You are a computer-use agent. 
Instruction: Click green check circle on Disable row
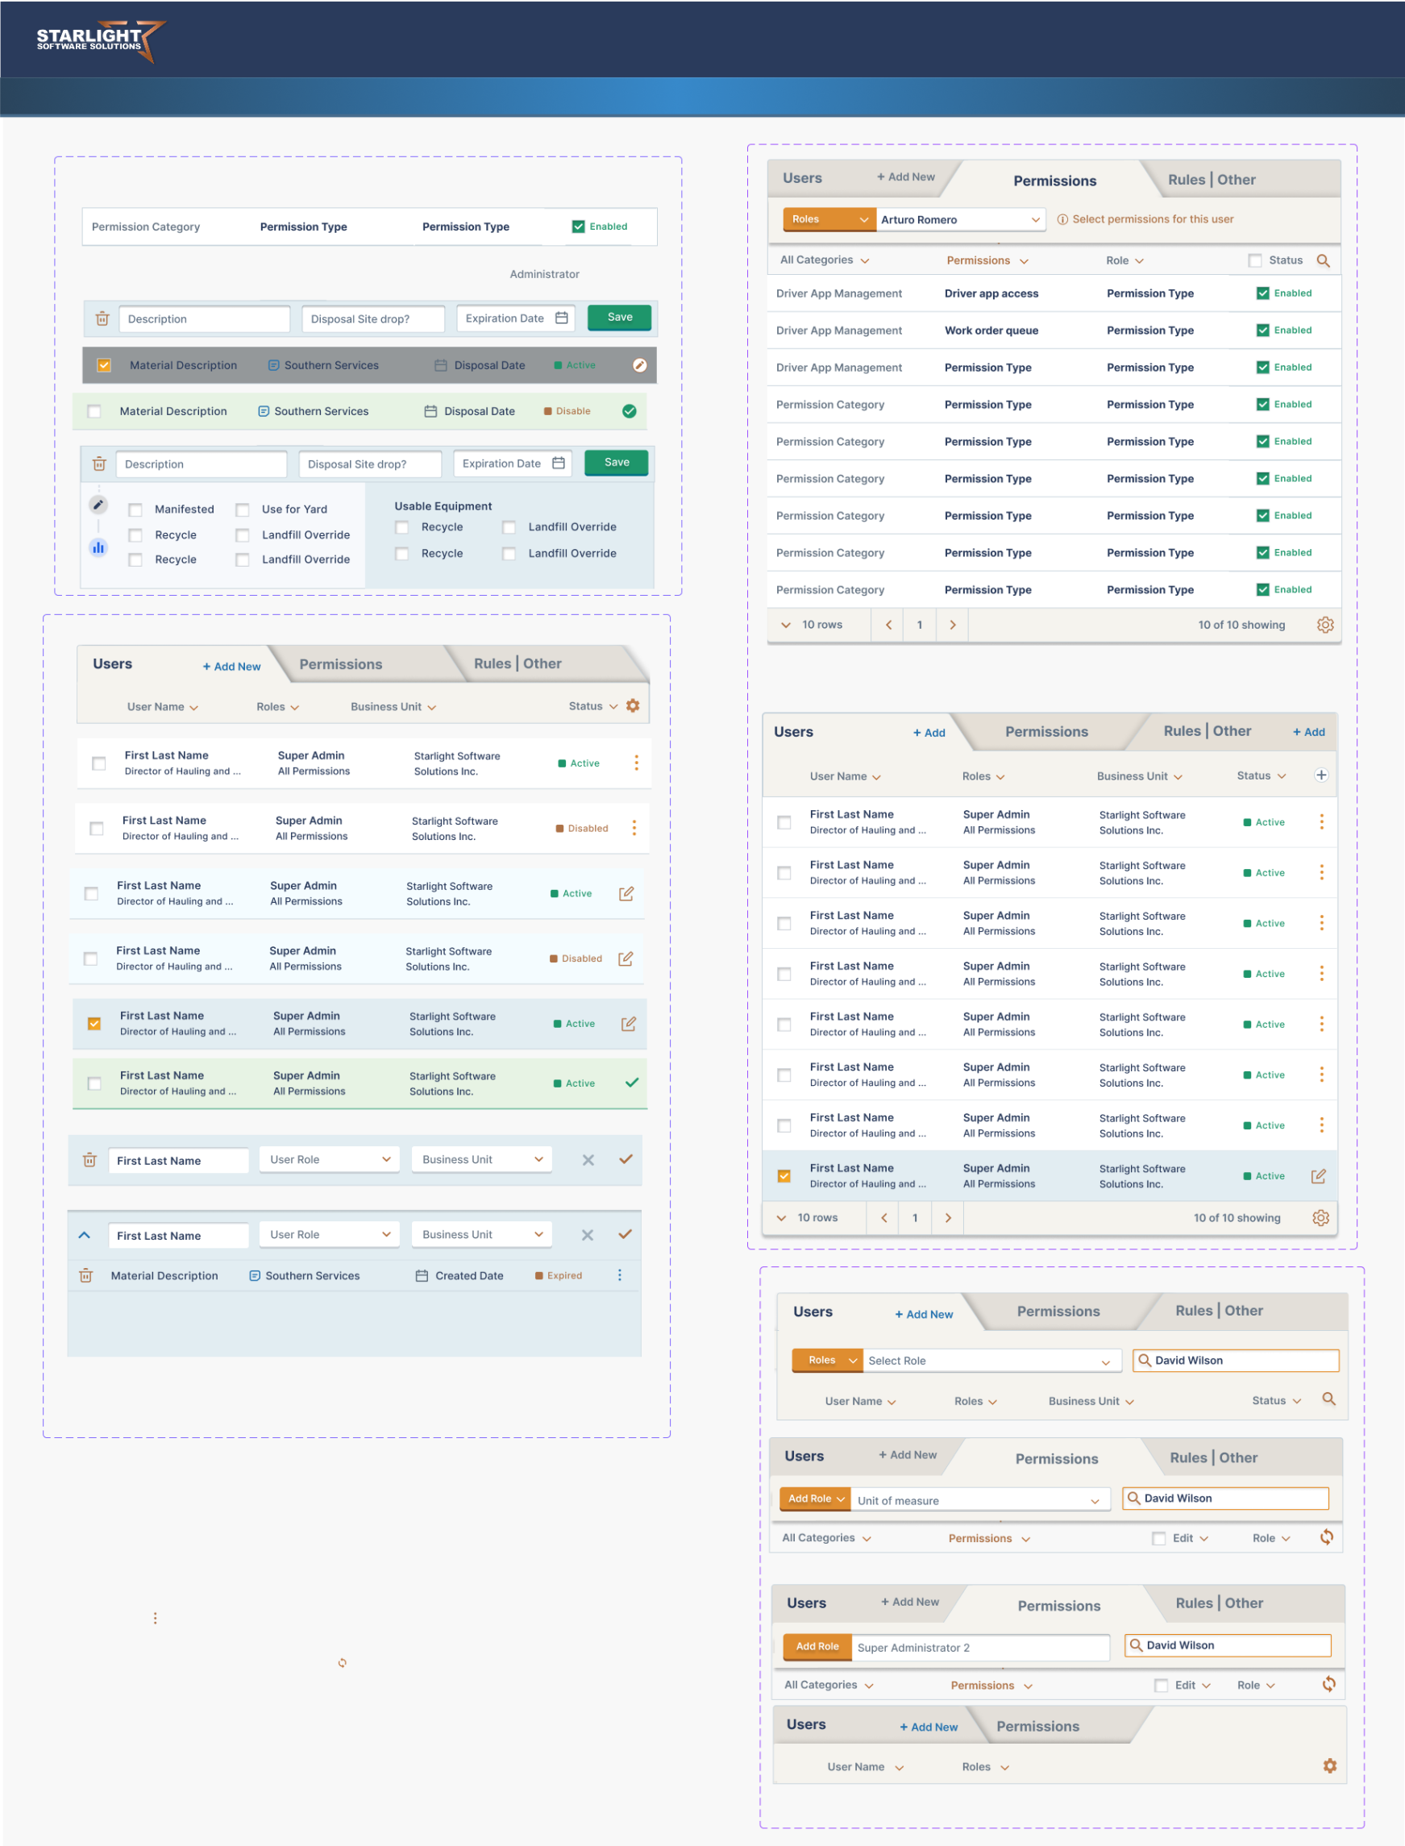pos(629,410)
